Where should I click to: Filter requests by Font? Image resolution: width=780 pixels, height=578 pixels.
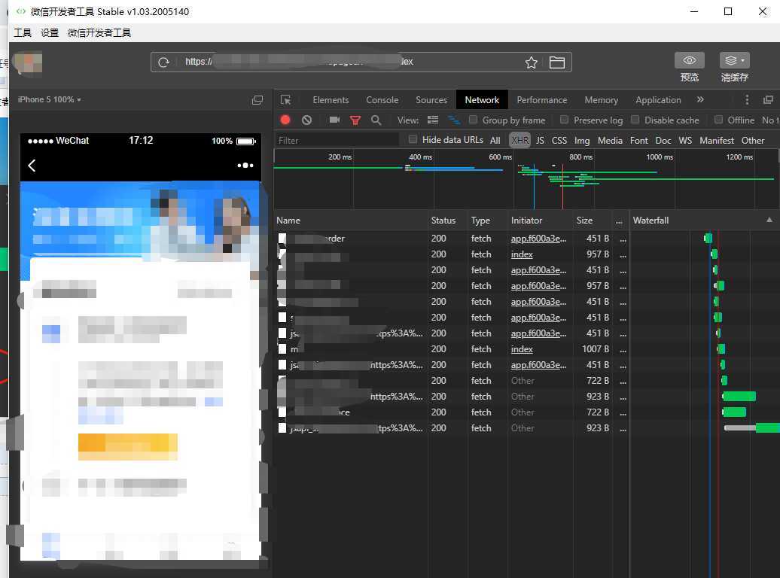[x=638, y=140]
